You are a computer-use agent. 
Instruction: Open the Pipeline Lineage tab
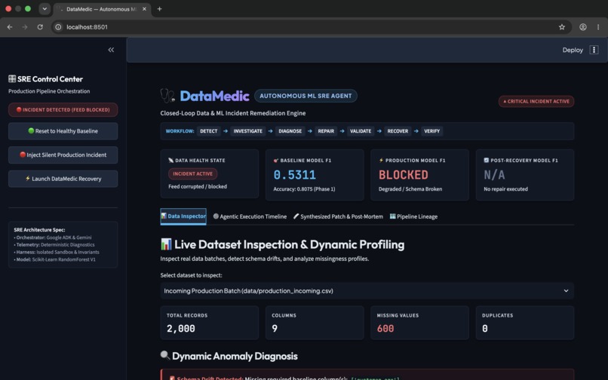tap(413, 216)
